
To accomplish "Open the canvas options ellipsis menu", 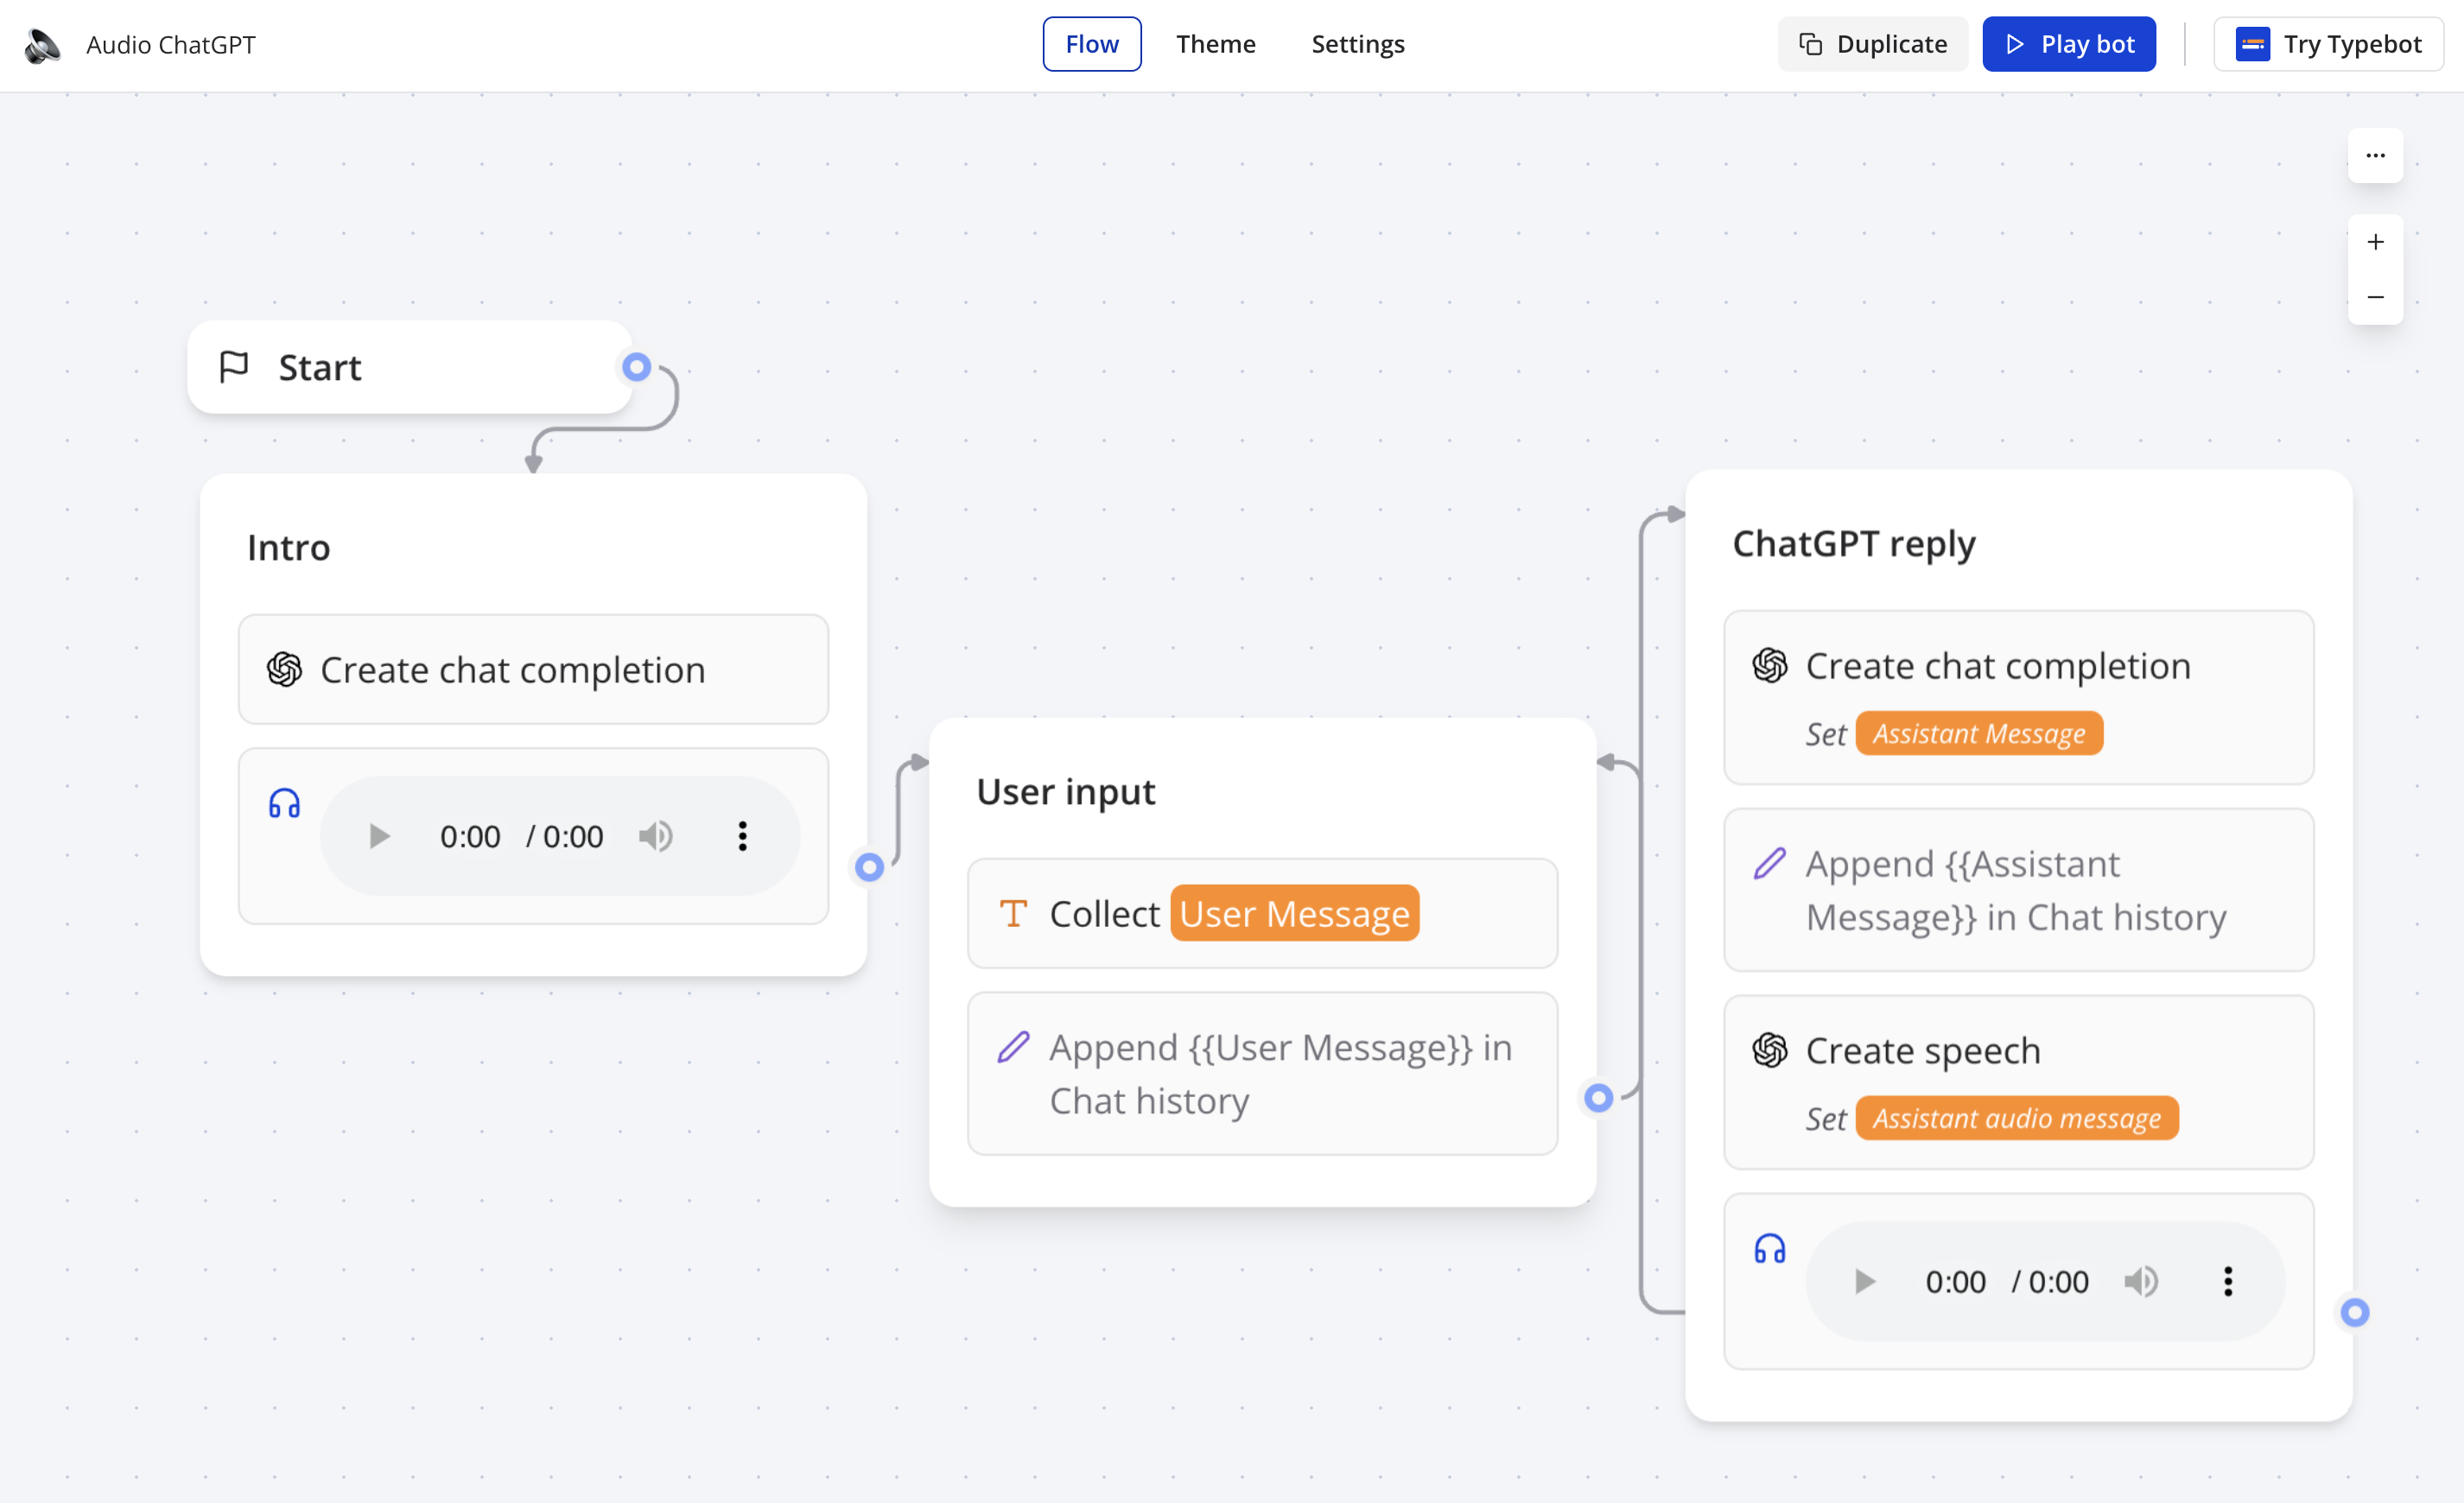I will [x=2375, y=155].
